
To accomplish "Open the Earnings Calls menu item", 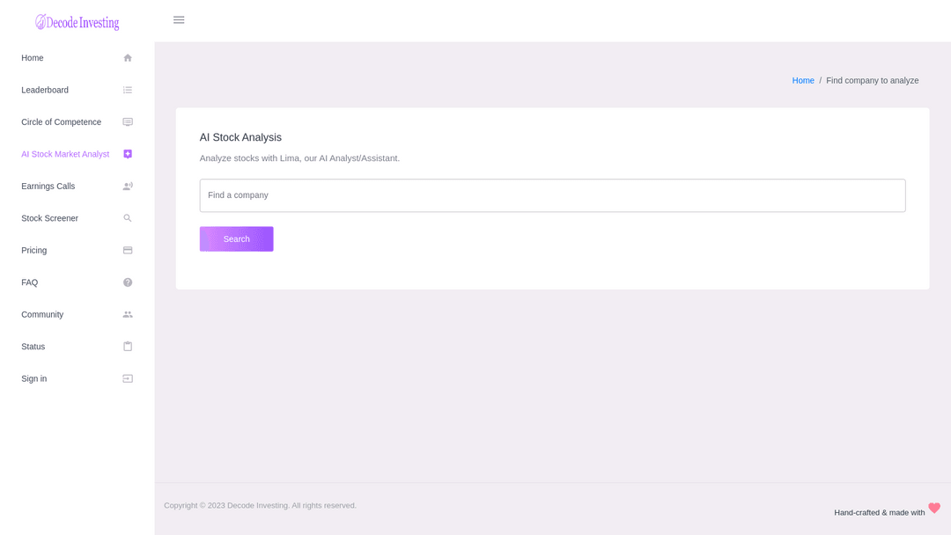I will tap(48, 187).
